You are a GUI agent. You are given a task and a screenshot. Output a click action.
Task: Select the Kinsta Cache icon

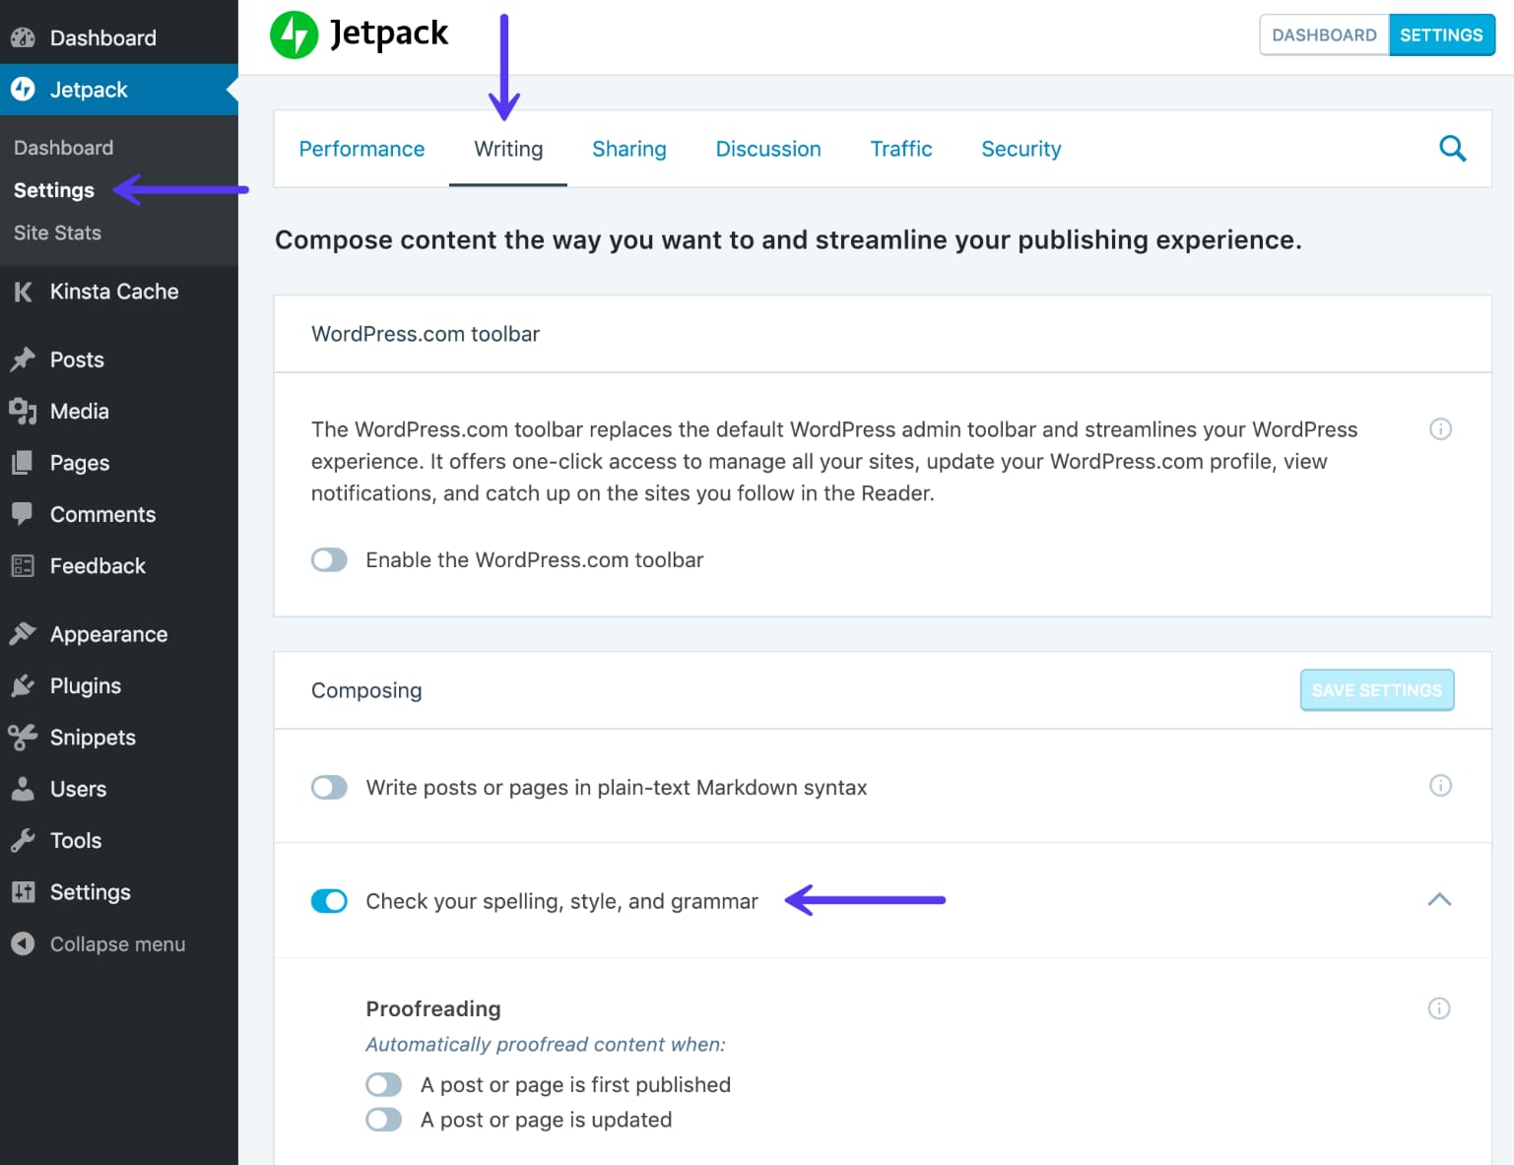point(23,291)
